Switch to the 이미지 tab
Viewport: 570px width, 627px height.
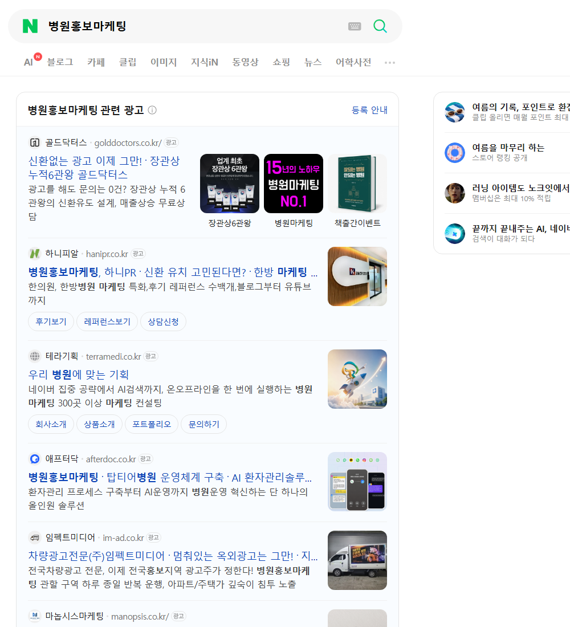tap(164, 62)
